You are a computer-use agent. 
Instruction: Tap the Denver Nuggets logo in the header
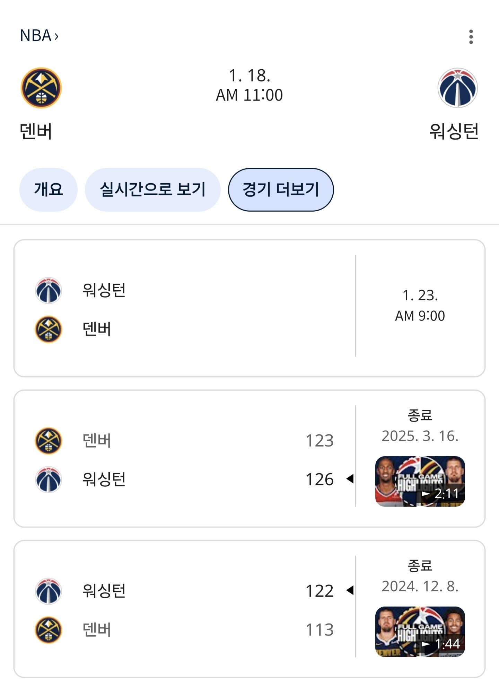click(x=41, y=88)
